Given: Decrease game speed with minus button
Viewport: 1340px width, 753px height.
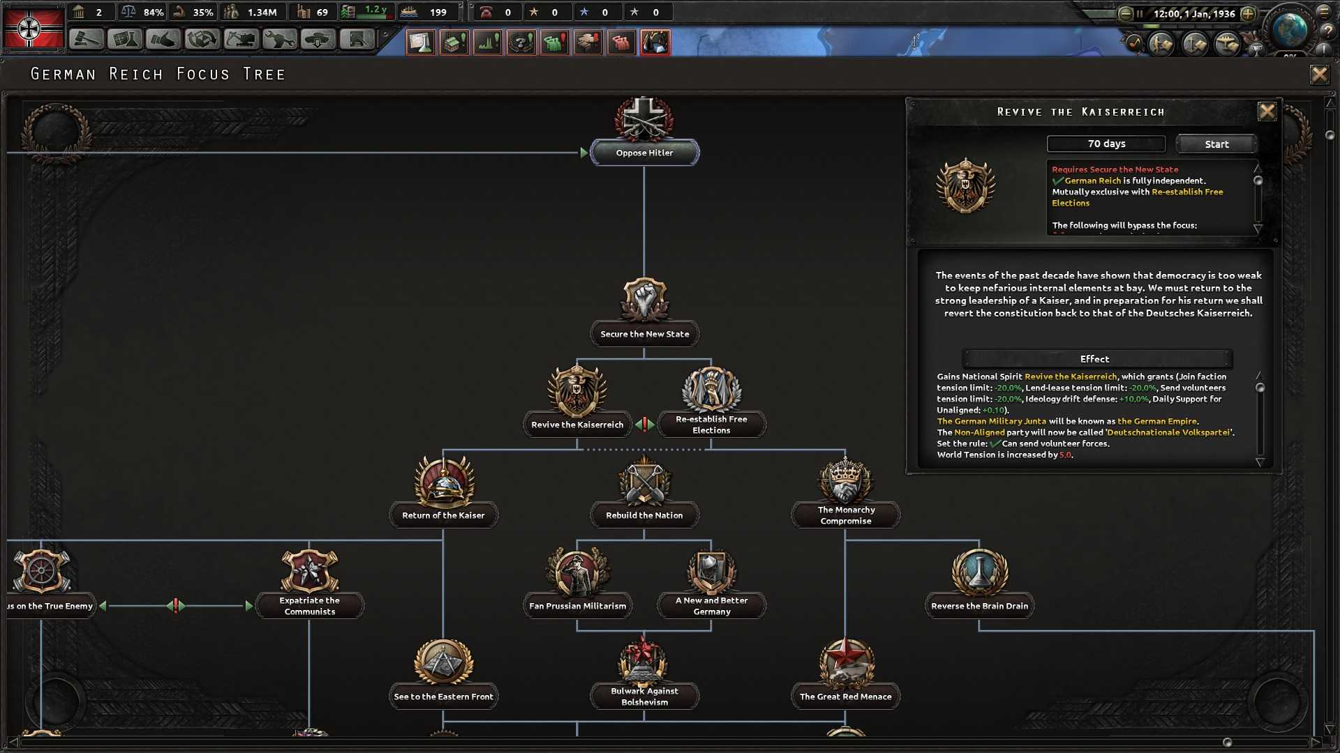Looking at the screenshot, I should point(1125,13).
